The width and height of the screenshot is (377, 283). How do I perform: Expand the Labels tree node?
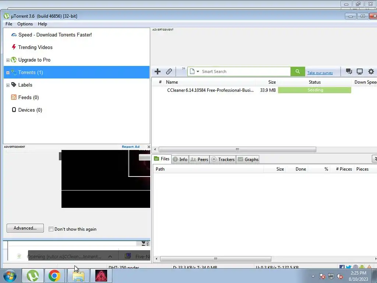[8, 85]
